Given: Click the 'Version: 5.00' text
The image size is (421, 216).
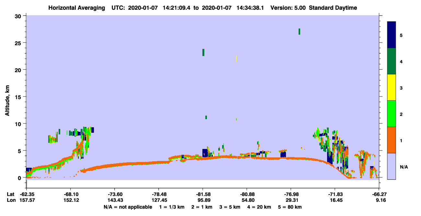Looking at the screenshot, I should pos(288,8).
